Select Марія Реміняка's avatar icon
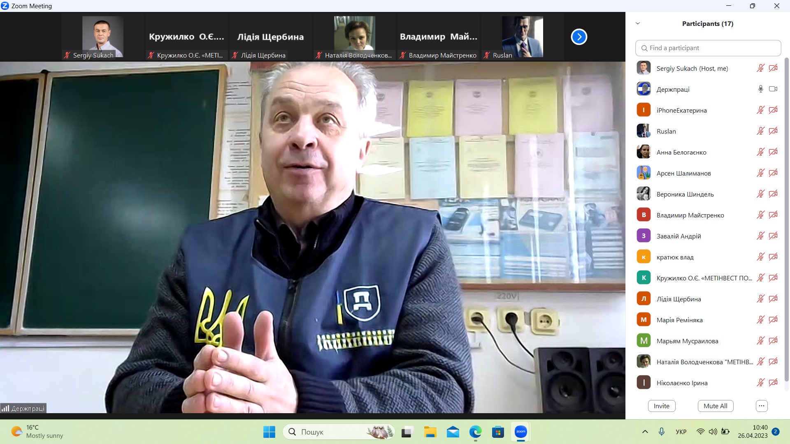 point(644,320)
